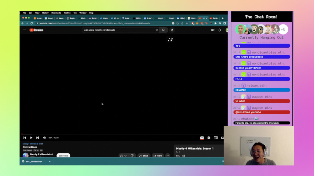Save video to a playlist
Image resolution: width=314 pixels, height=176 pixels.
(x=158, y=156)
